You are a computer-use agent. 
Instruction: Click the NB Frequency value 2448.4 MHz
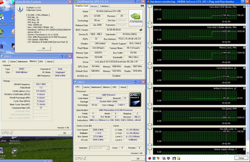coord(60,76)
